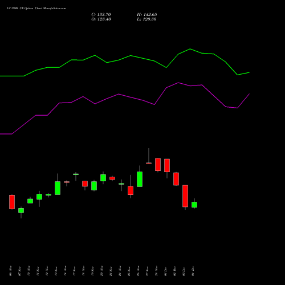Click the '07 Nov' date label
285x285 pixels.
(19, 271)
